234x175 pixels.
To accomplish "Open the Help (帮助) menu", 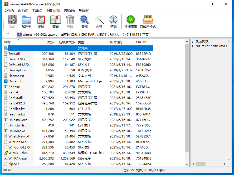I will (x=84, y=11).
